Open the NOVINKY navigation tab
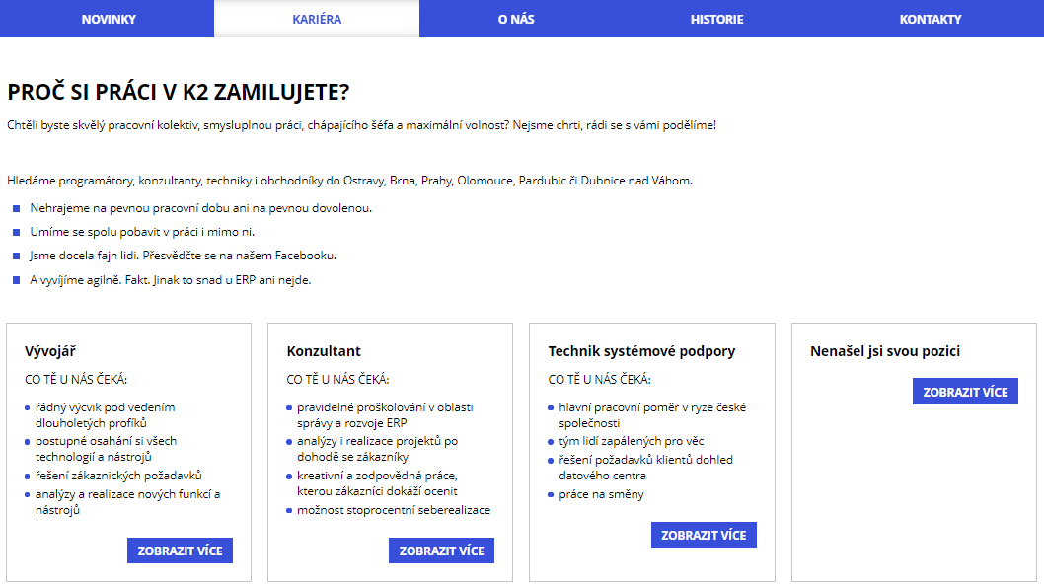 pyautogui.click(x=109, y=19)
